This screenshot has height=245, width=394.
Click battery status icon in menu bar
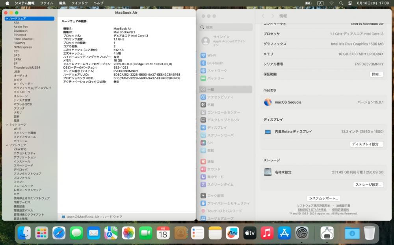tap(309, 3)
